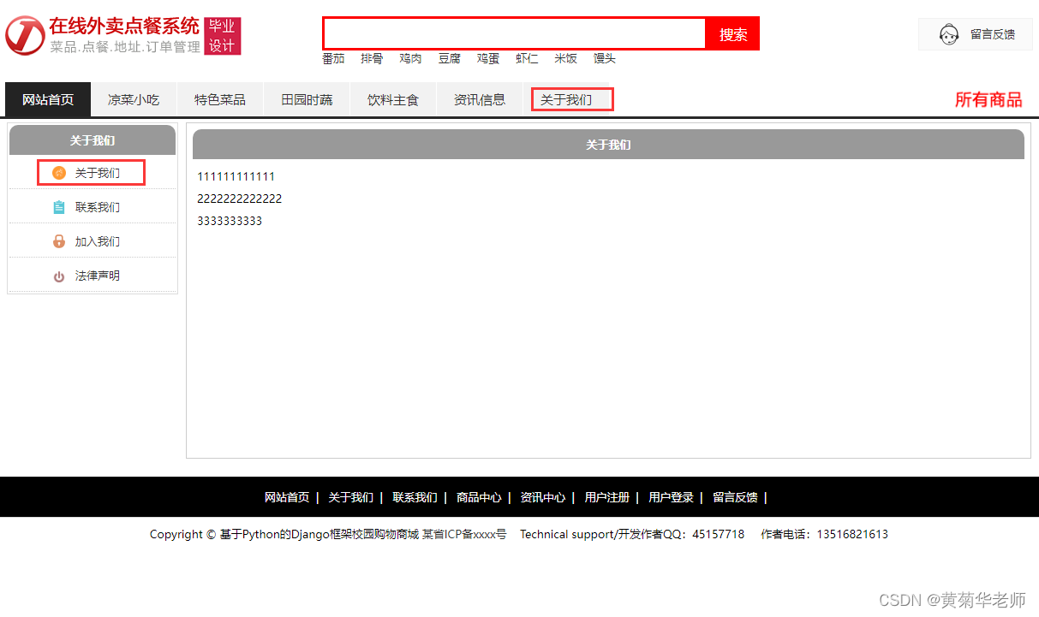1039x617 pixels.
Task: Click footer link 关于我们
Action: 351,497
